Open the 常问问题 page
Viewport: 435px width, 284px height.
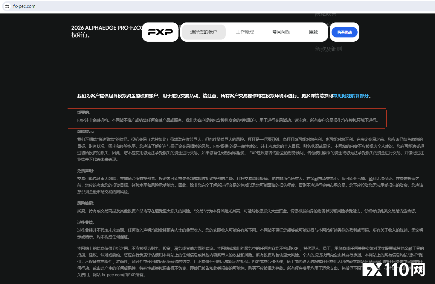[281, 32]
